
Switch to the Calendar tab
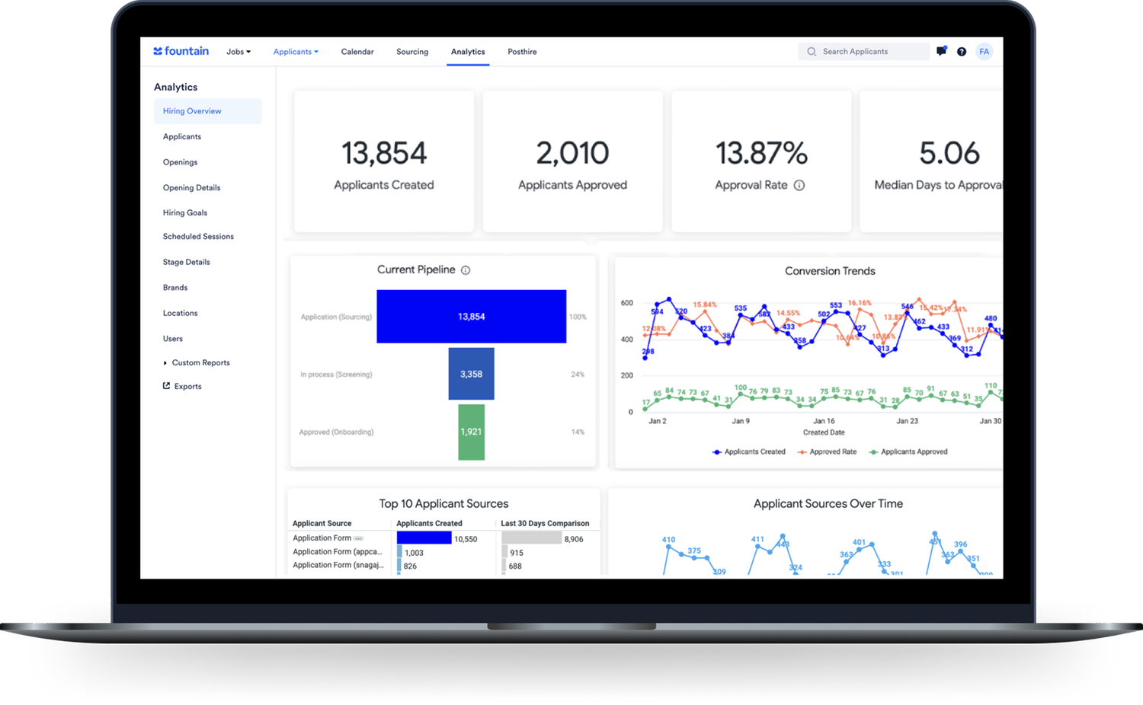click(357, 51)
